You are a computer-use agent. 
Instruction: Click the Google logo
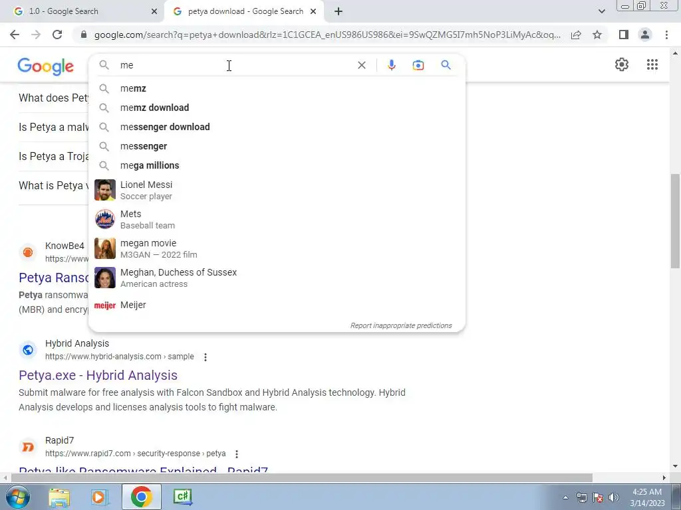[x=46, y=66]
